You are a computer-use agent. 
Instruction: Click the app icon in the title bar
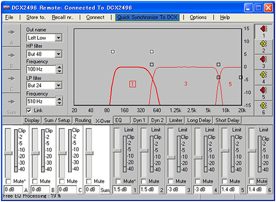point(7,8)
